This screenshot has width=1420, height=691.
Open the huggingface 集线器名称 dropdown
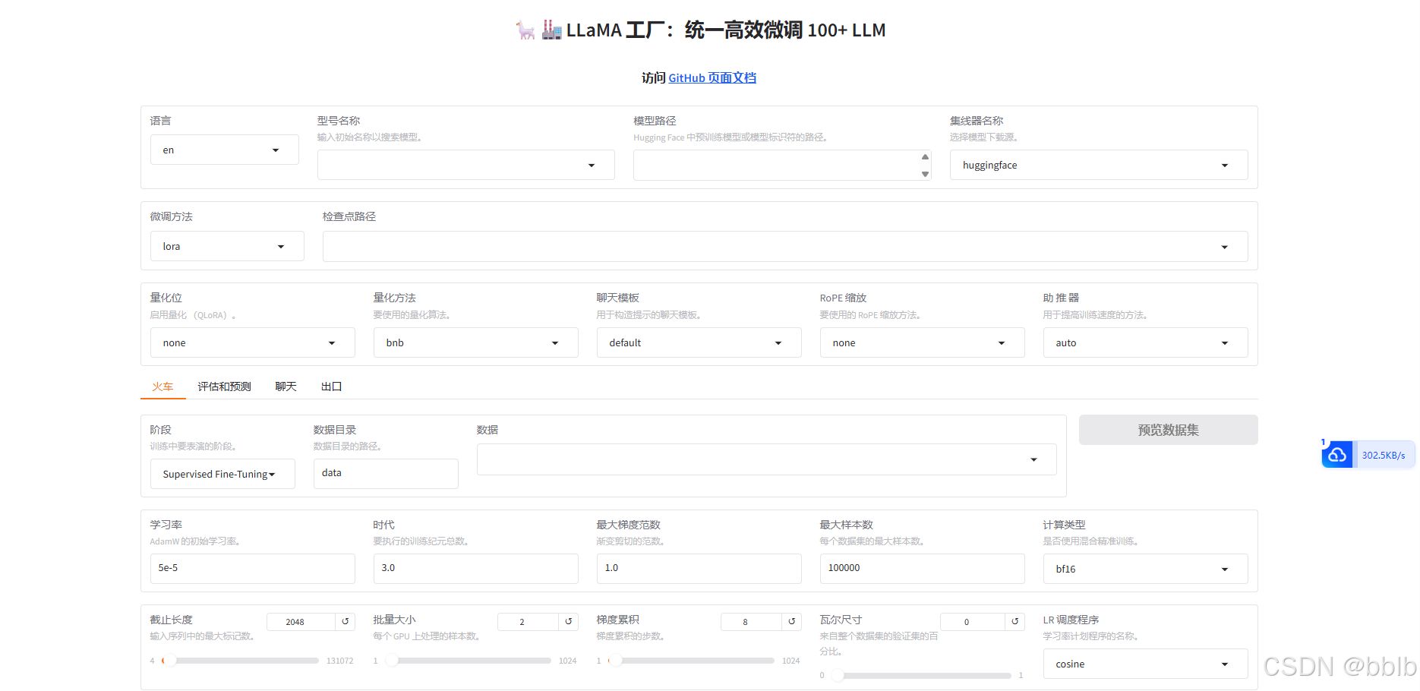point(1098,165)
